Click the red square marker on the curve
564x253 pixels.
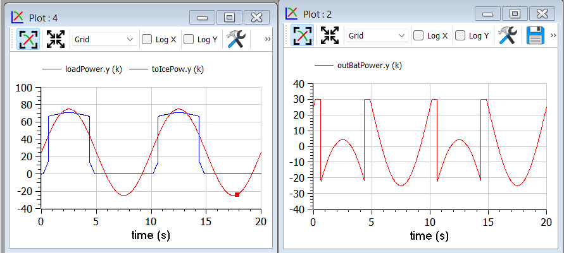pos(237,194)
